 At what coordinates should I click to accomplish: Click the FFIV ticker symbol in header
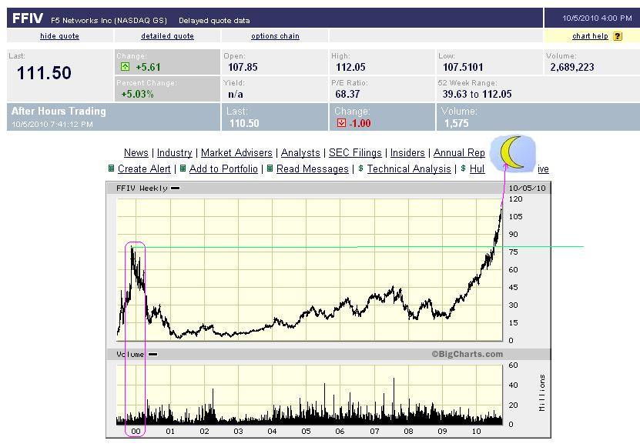coord(28,18)
